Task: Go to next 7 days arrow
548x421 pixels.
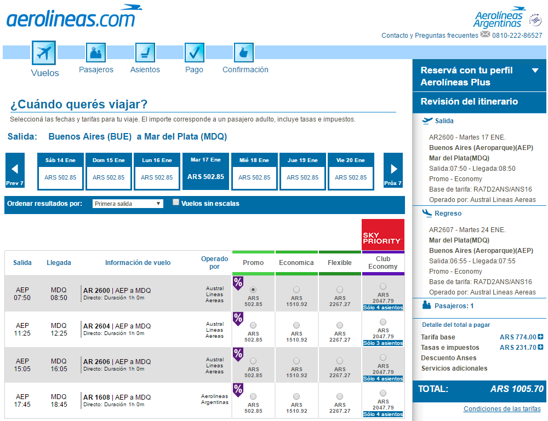Action: pos(393,170)
